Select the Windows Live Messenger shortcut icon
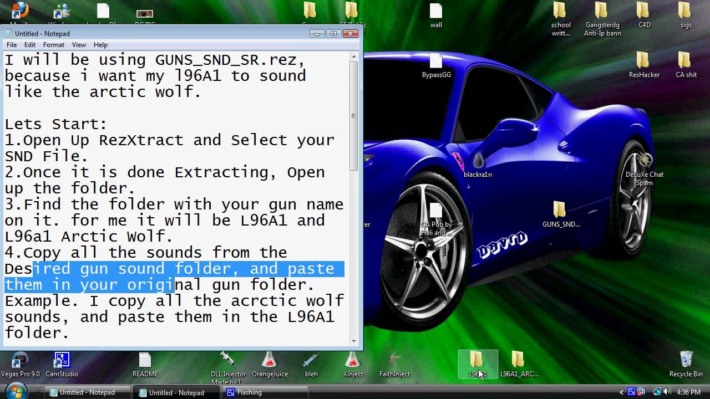This screenshot has height=399, width=710. click(x=62, y=12)
